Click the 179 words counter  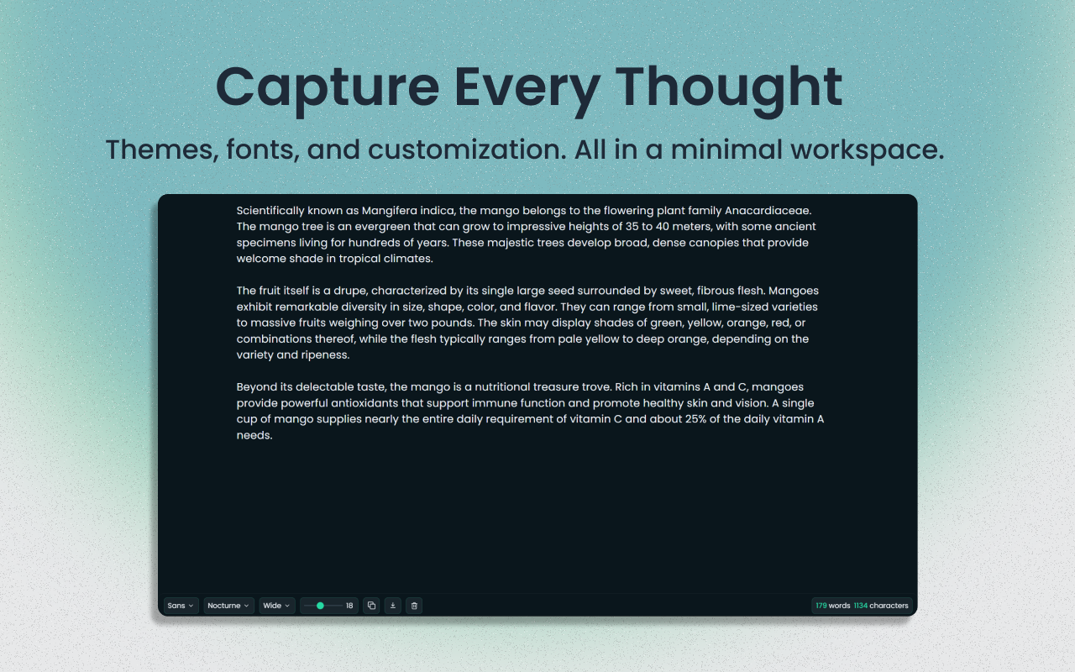click(x=833, y=606)
